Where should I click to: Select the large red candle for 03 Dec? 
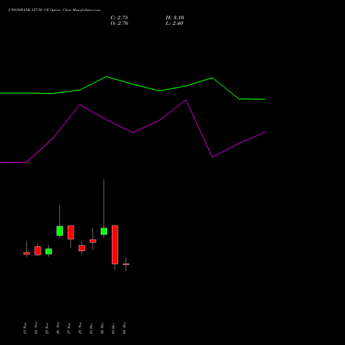(x=115, y=245)
